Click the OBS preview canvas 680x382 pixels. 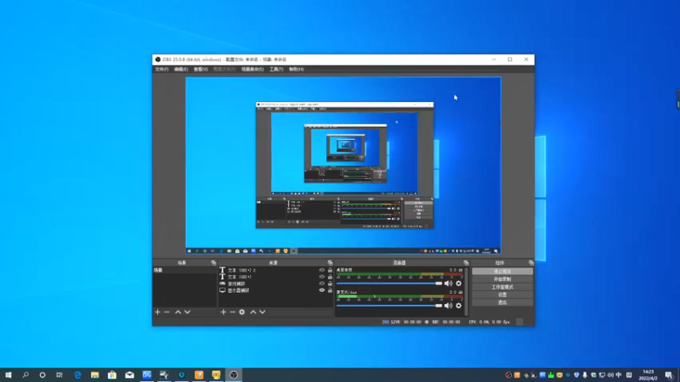click(343, 166)
